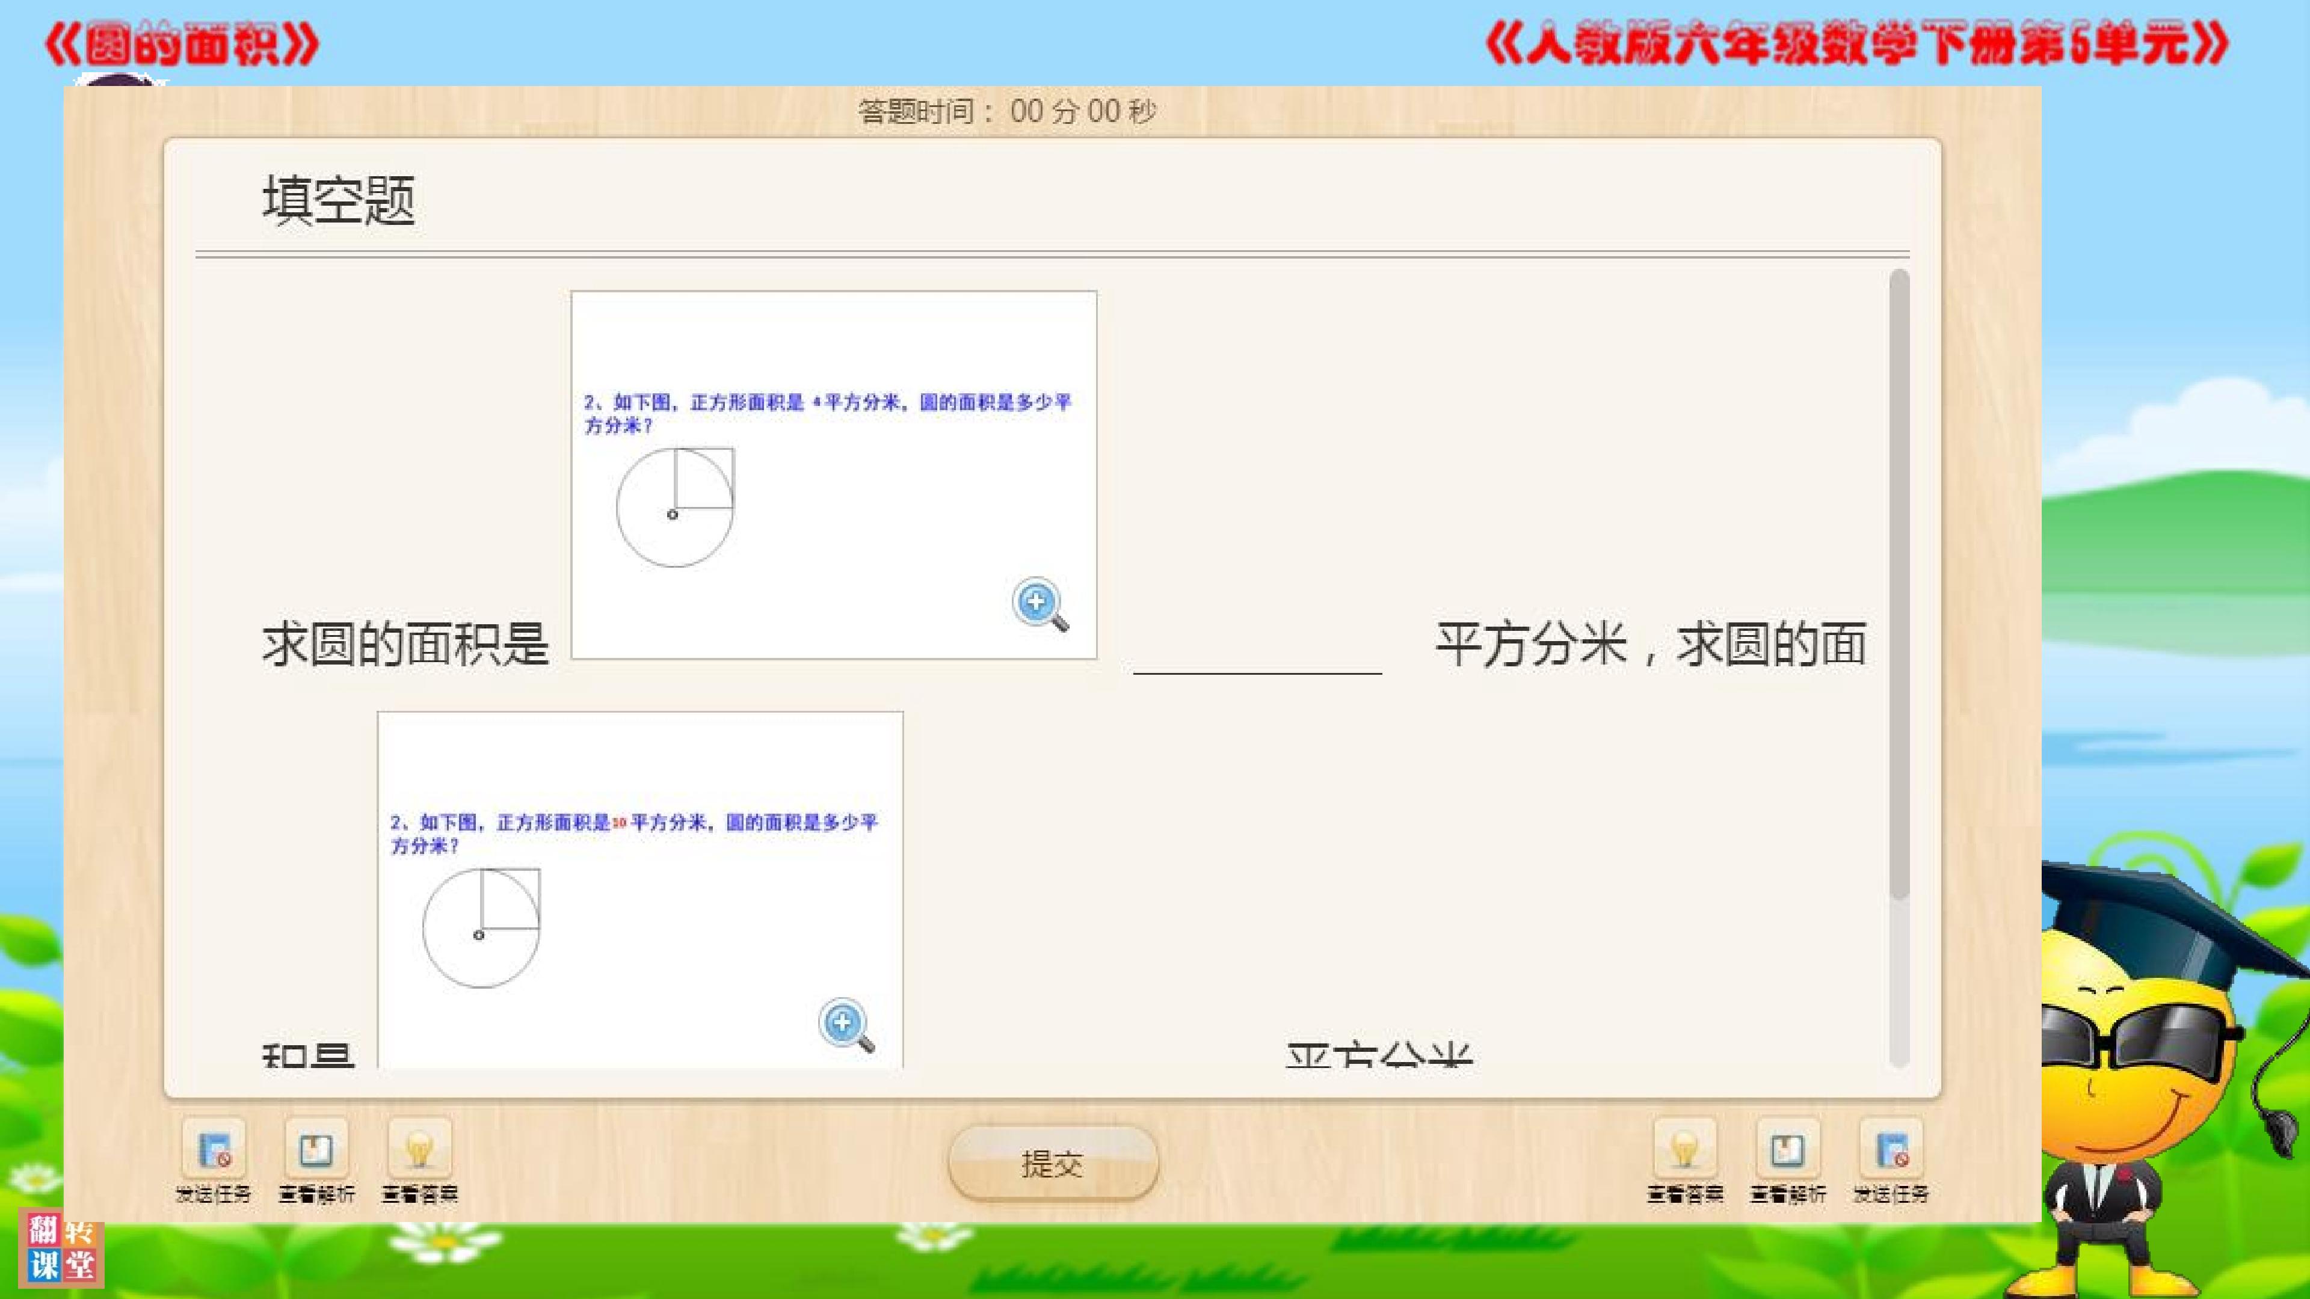Open 查看解析 in the left toolbar group
Screen dimensions: 2310x1299
tap(316, 1150)
